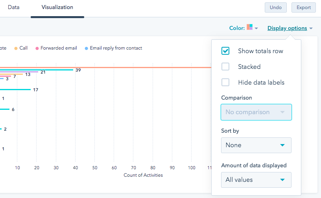Uncheck the Show totals row checkbox
The image size is (321, 198).
pyautogui.click(x=225, y=51)
